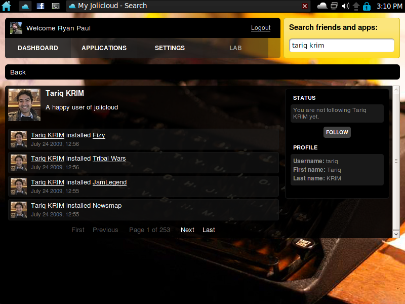
Task: Click 'July 24 2009, 12:55' under Newsmap entry
Action: coord(55,214)
